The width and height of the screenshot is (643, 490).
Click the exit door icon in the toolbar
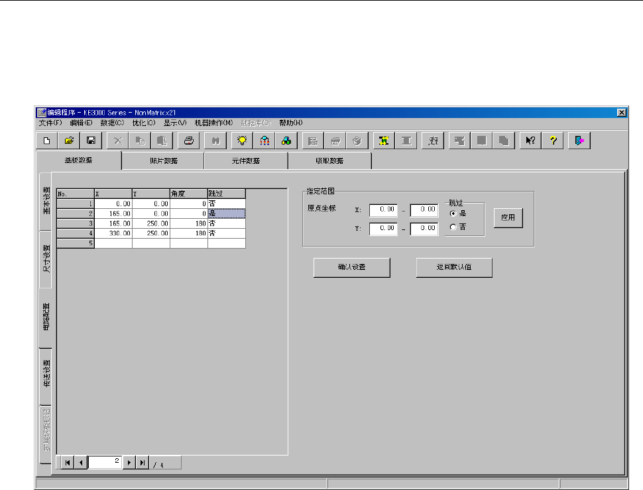[x=579, y=141]
